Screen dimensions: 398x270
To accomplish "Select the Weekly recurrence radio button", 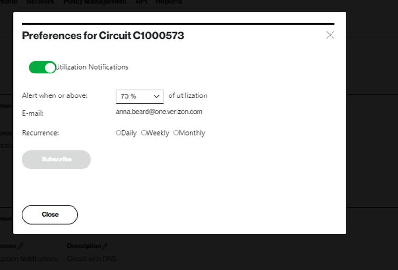I will (x=144, y=133).
